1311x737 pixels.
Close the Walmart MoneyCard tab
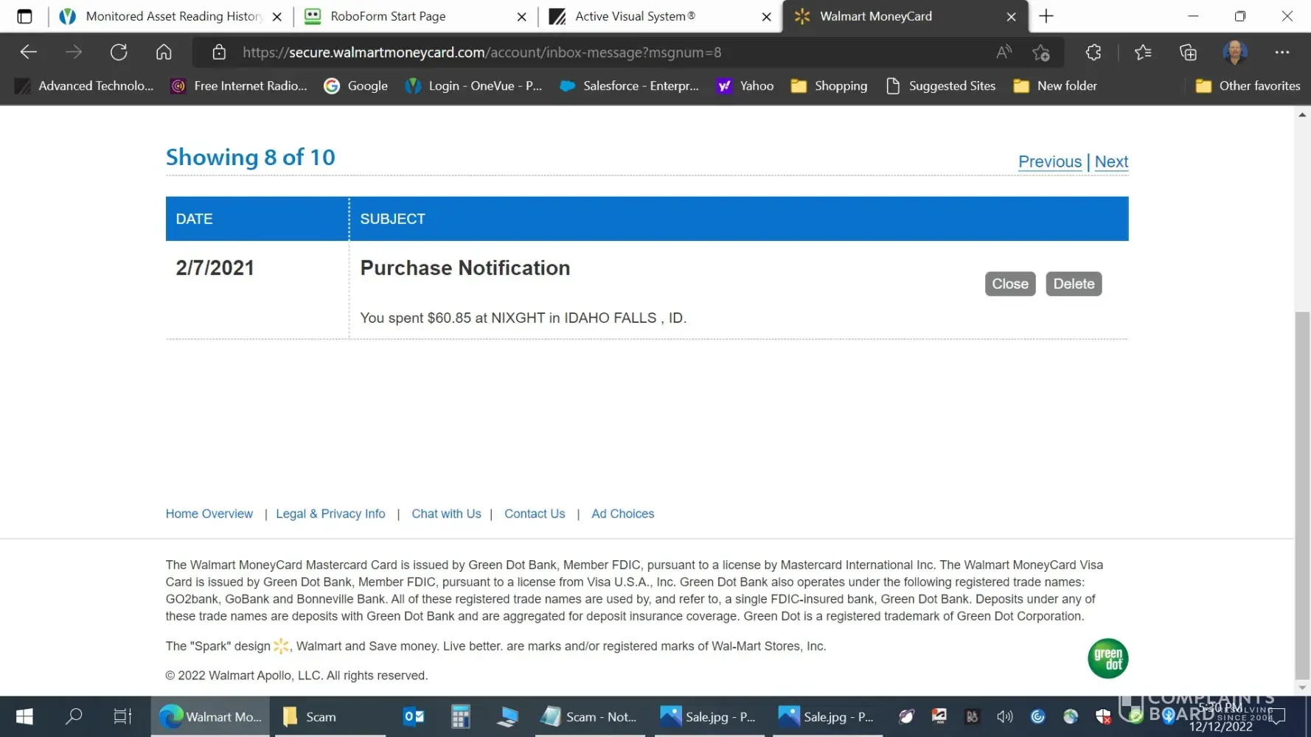(1012, 17)
